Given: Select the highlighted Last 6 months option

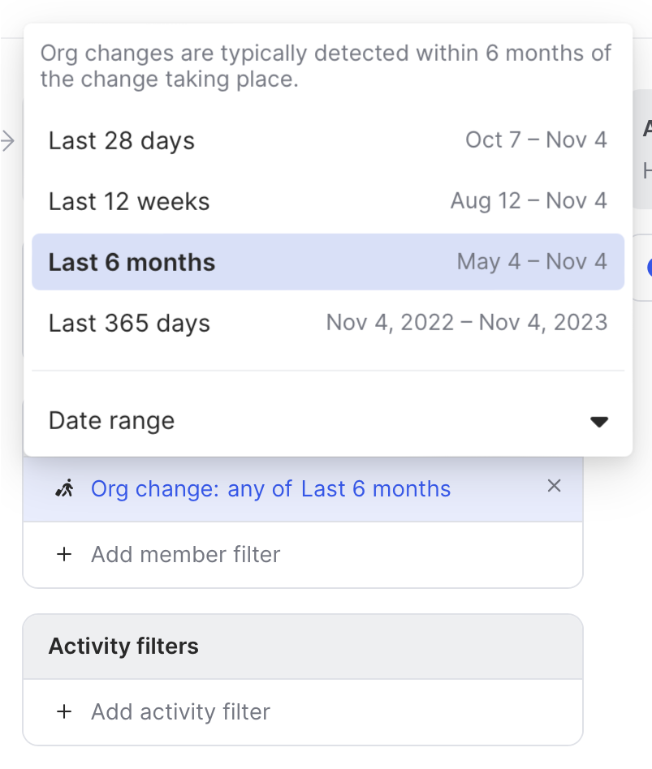Looking at the screenshot, I should coord(132,262).
